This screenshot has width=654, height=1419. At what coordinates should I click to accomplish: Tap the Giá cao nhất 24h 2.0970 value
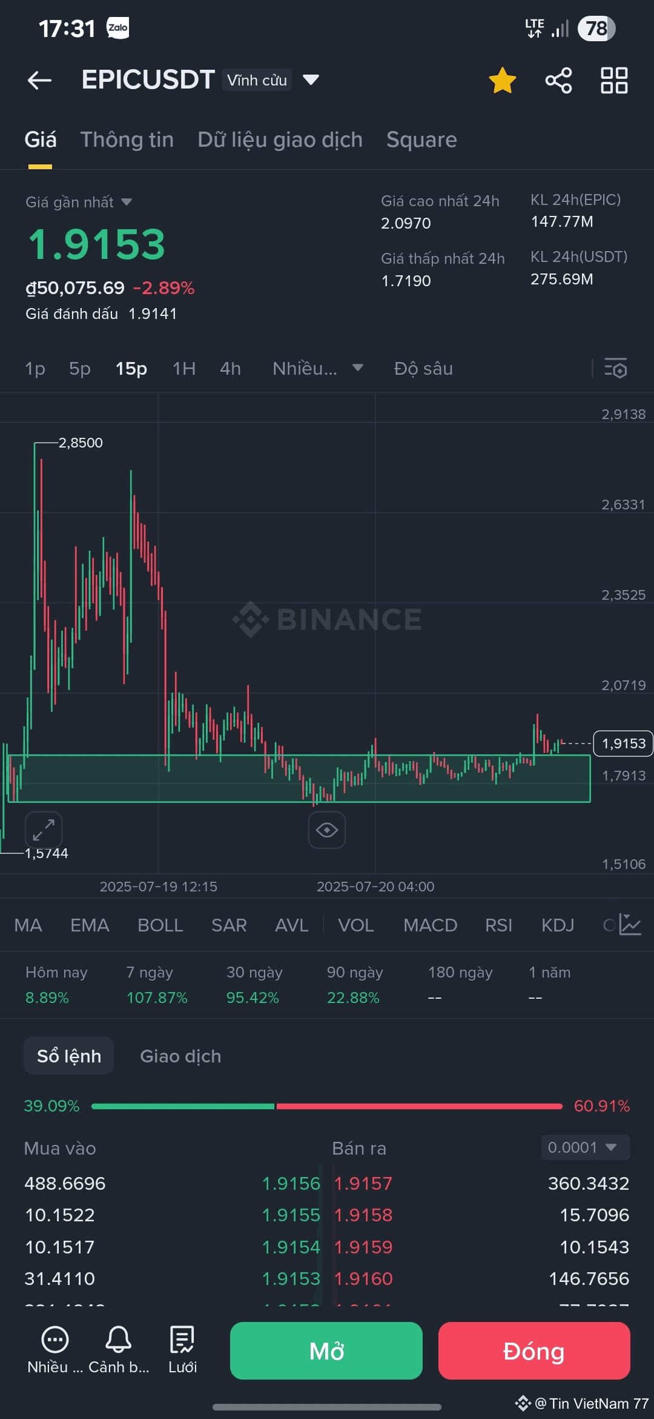[406, 223]
